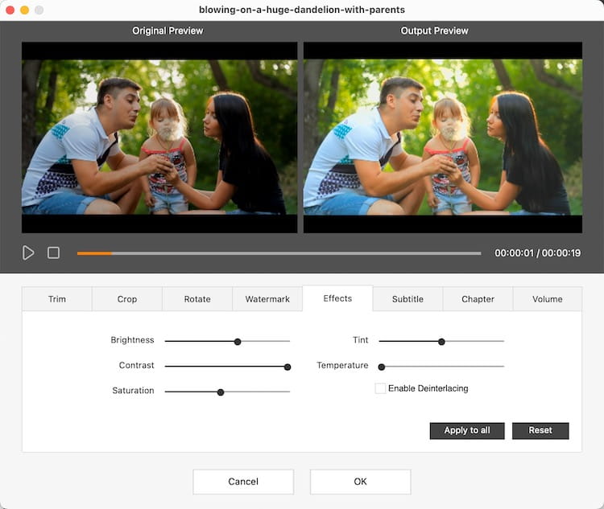Click the Original Preview video frame
This screenshot has height=509, width=604.
159,138
